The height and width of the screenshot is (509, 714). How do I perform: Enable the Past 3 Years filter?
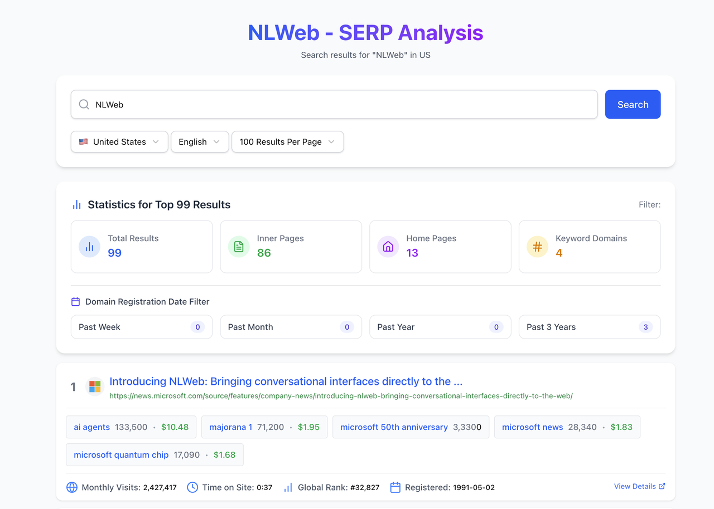coord(589,327)
